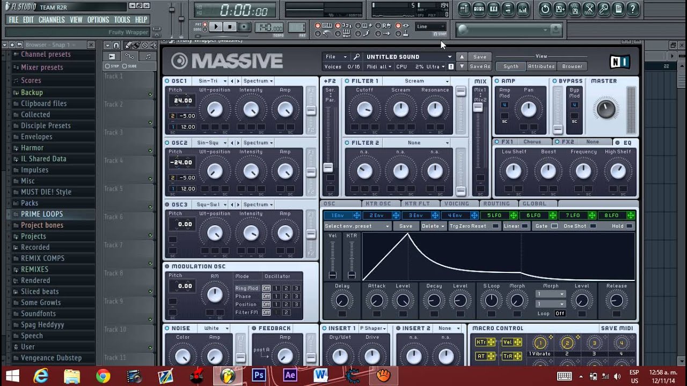Enable the Hold checkbox

tap(630, 226)
